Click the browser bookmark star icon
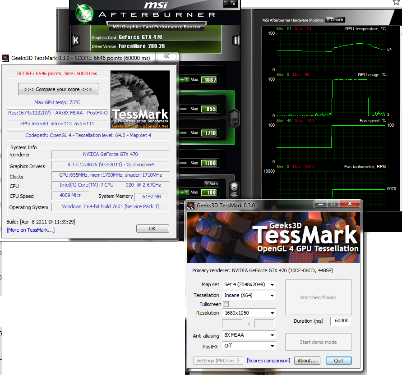 coord(397,2)
